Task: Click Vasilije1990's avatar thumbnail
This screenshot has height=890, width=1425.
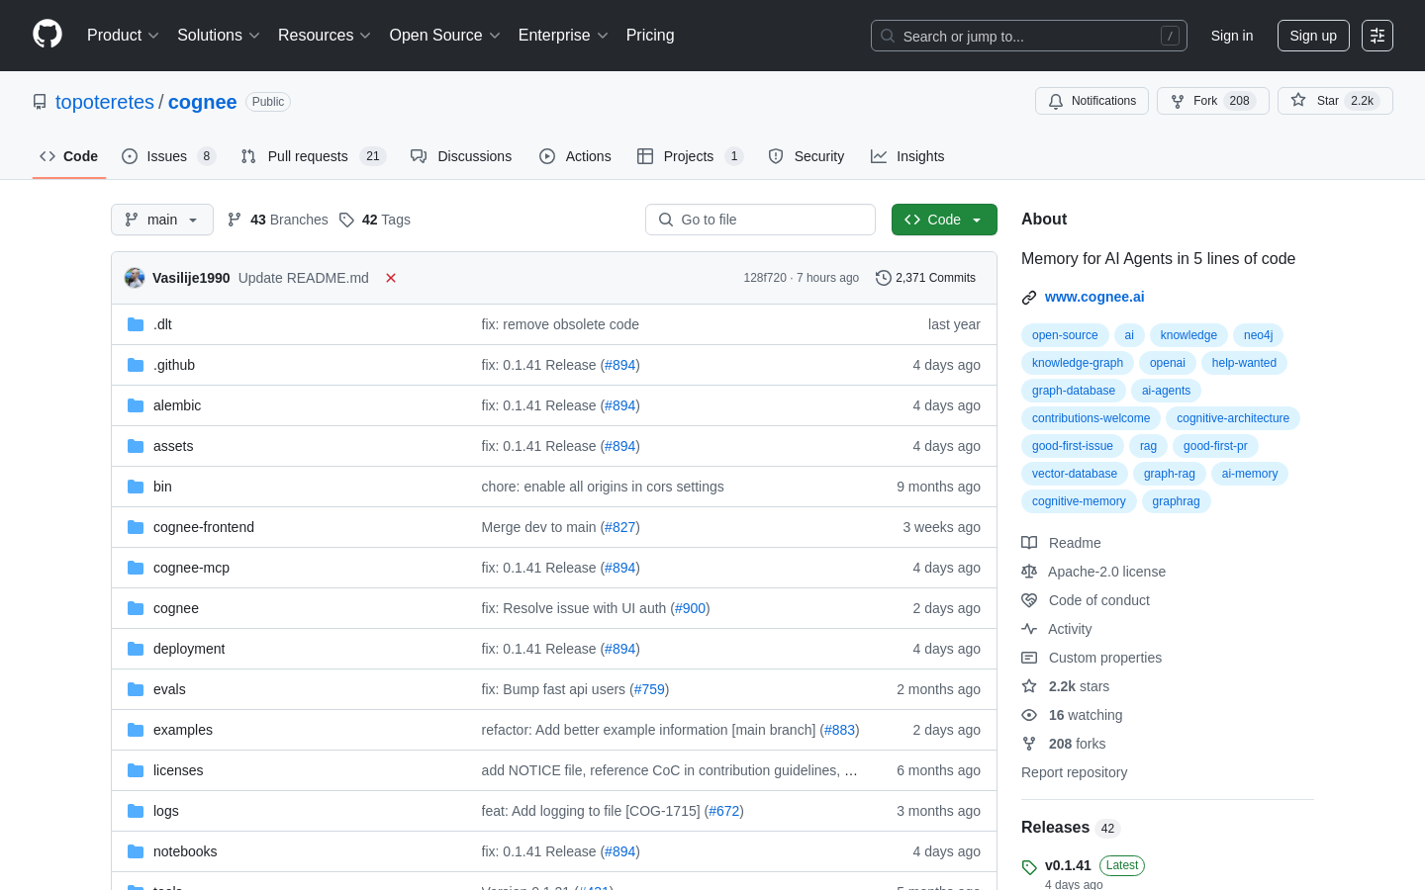Action: point(135,278)
